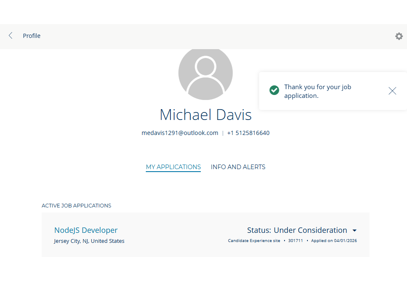Click the profile avatar placeholder image
Viewport: 407px width, 307px height.
click(x=205, y=74)
